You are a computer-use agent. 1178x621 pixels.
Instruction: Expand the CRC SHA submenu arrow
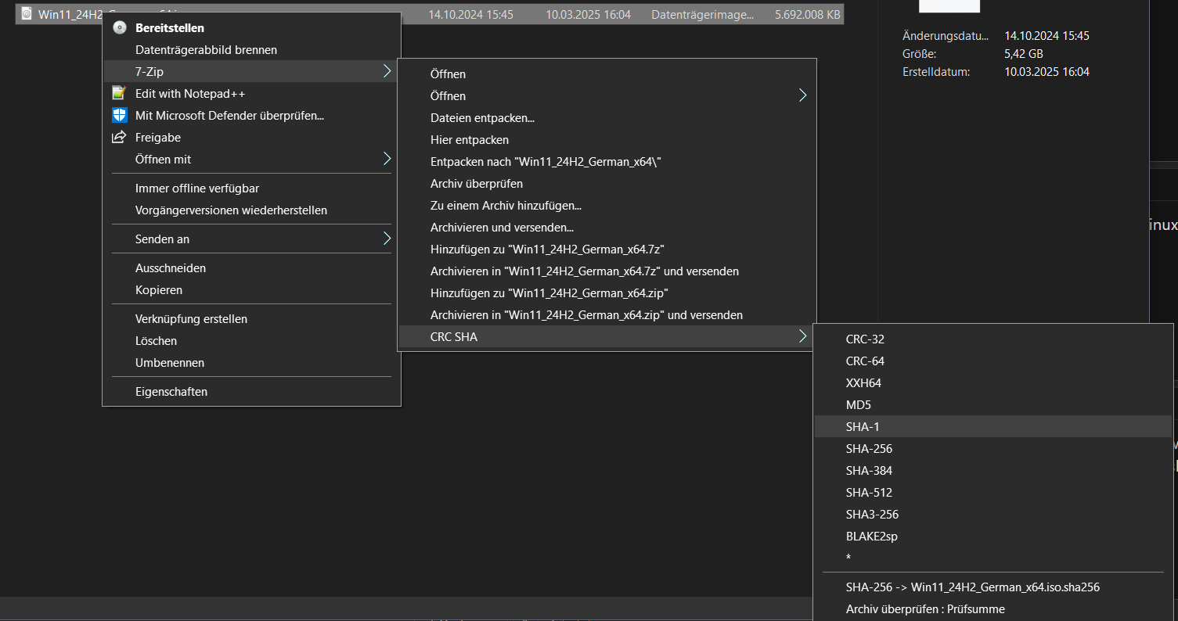(802, 337)
